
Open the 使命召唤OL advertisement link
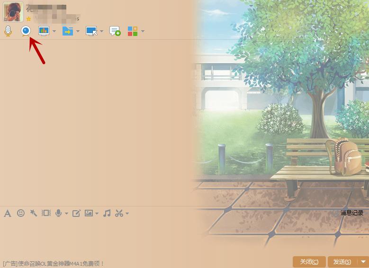click(x=54, y=264)
